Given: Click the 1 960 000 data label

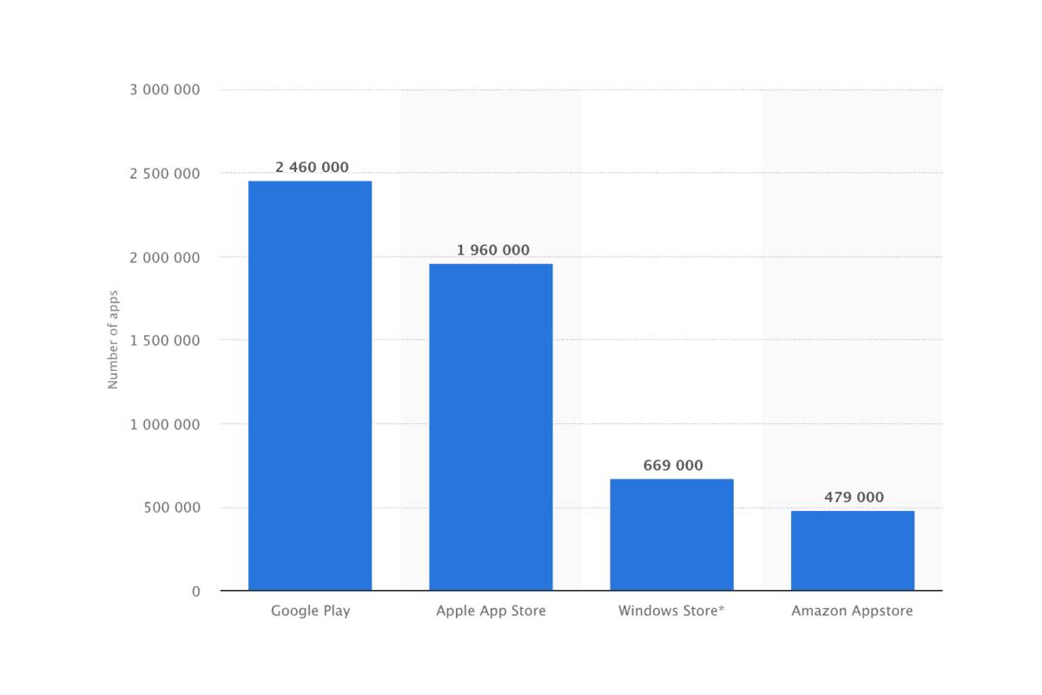Looking at the screenshot, I should 492,250.
